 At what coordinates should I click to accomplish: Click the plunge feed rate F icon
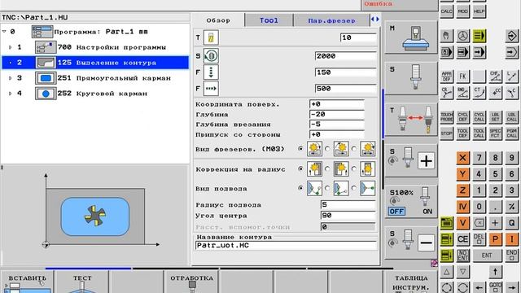coord(211,72)
